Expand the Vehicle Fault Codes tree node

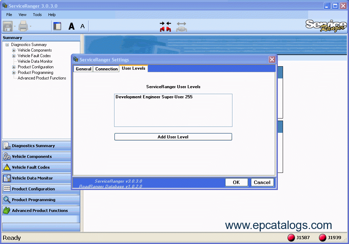(x=14, y=56)
